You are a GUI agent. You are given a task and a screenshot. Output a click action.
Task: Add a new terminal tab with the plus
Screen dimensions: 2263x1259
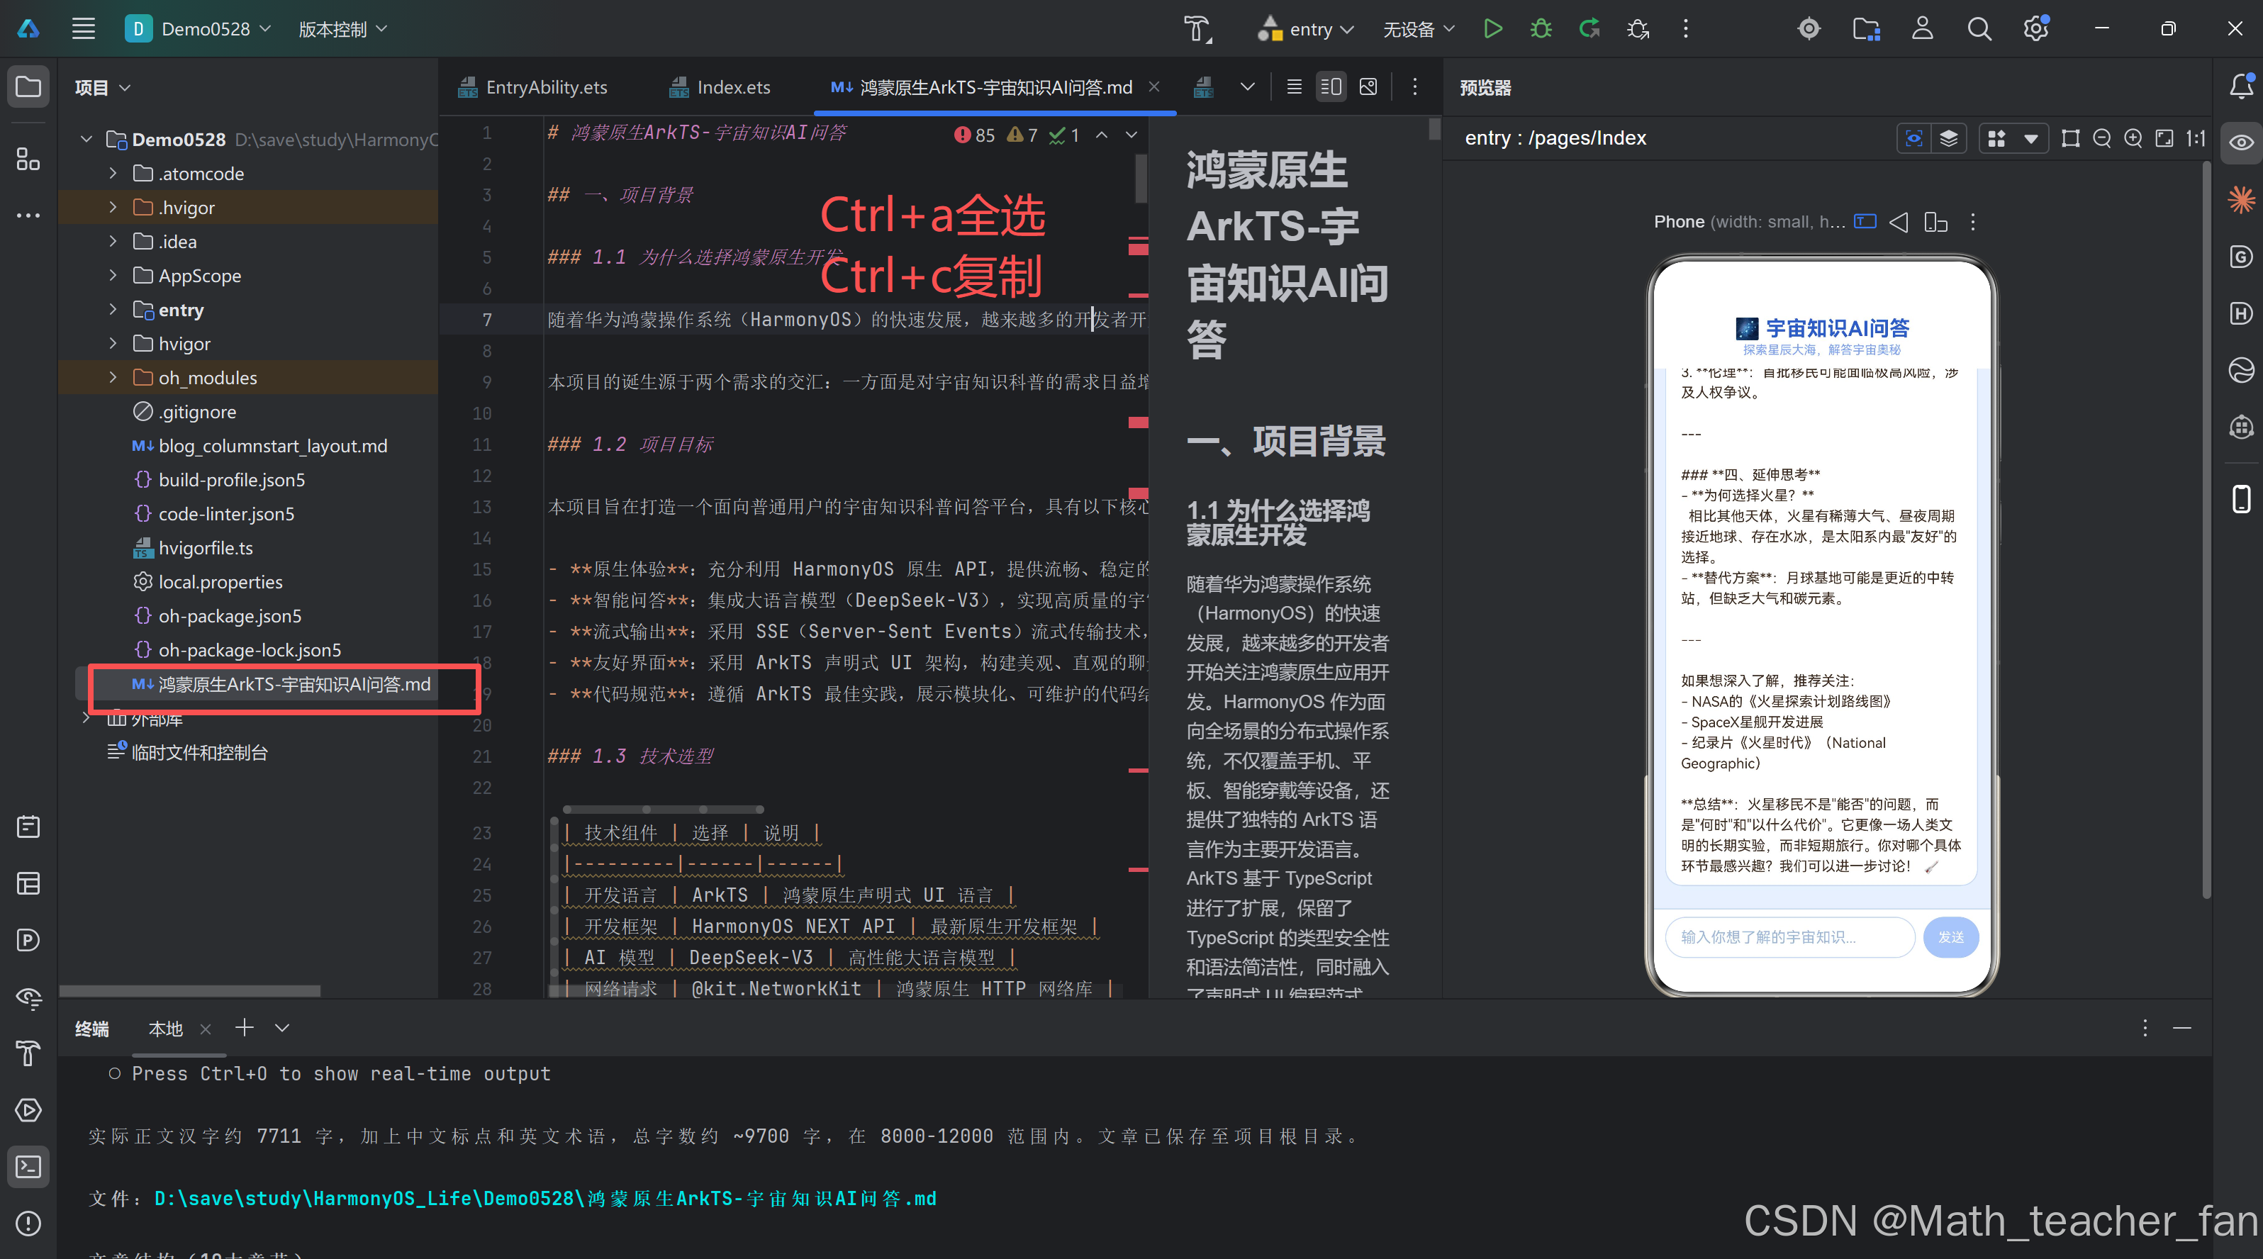244,1027
